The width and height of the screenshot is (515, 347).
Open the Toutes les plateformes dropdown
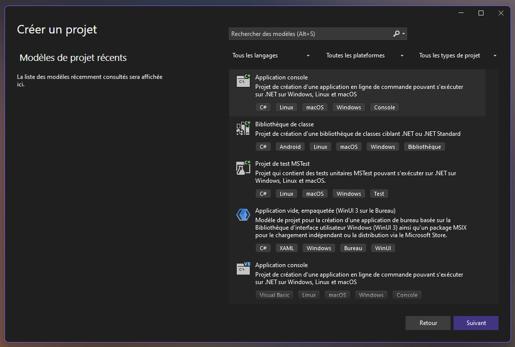(x=363, y=55)
